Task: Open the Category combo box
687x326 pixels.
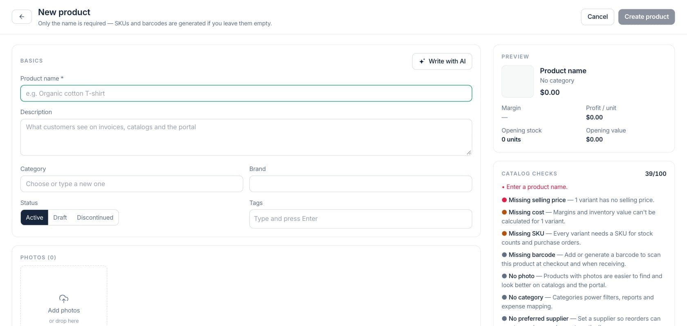Action: [132, 184]
